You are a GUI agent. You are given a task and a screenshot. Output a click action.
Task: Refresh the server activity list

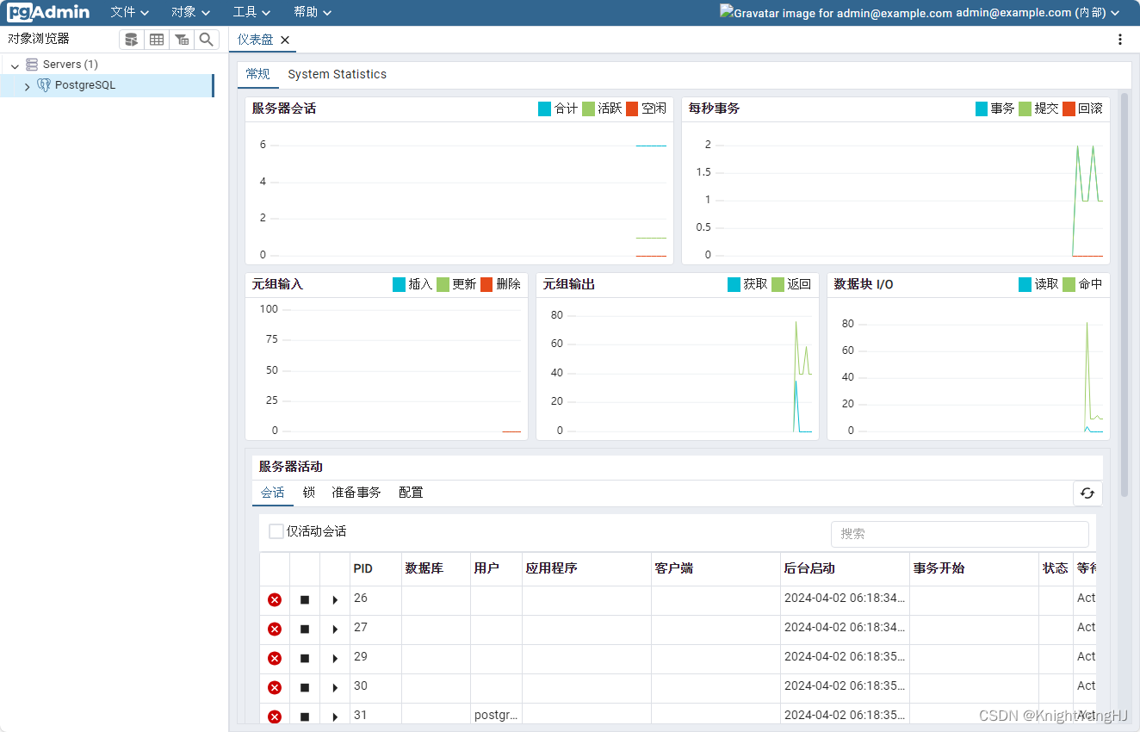(x=1087, y=493)
